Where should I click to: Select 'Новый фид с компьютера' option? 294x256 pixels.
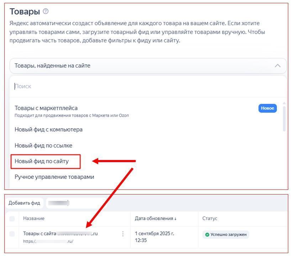click(x=48, y=129)
